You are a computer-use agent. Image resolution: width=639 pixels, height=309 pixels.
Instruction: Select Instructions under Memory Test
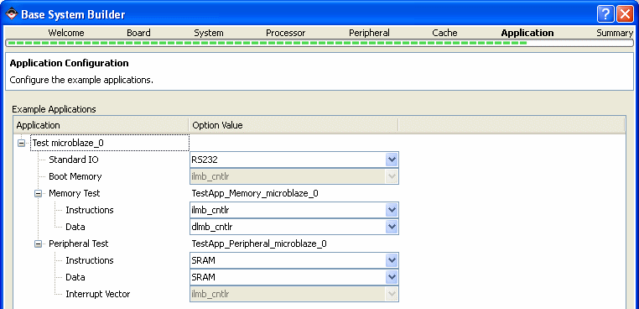click(x=89, y=210)
